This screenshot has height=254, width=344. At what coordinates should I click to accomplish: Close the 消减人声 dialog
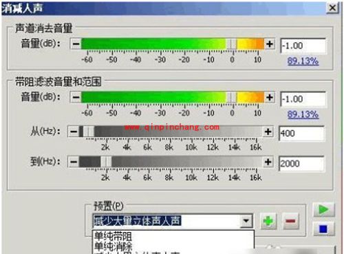click(x=332, y=8)
